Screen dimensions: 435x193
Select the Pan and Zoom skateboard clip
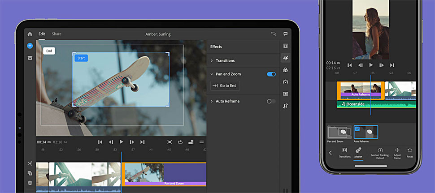click(164, 174)
